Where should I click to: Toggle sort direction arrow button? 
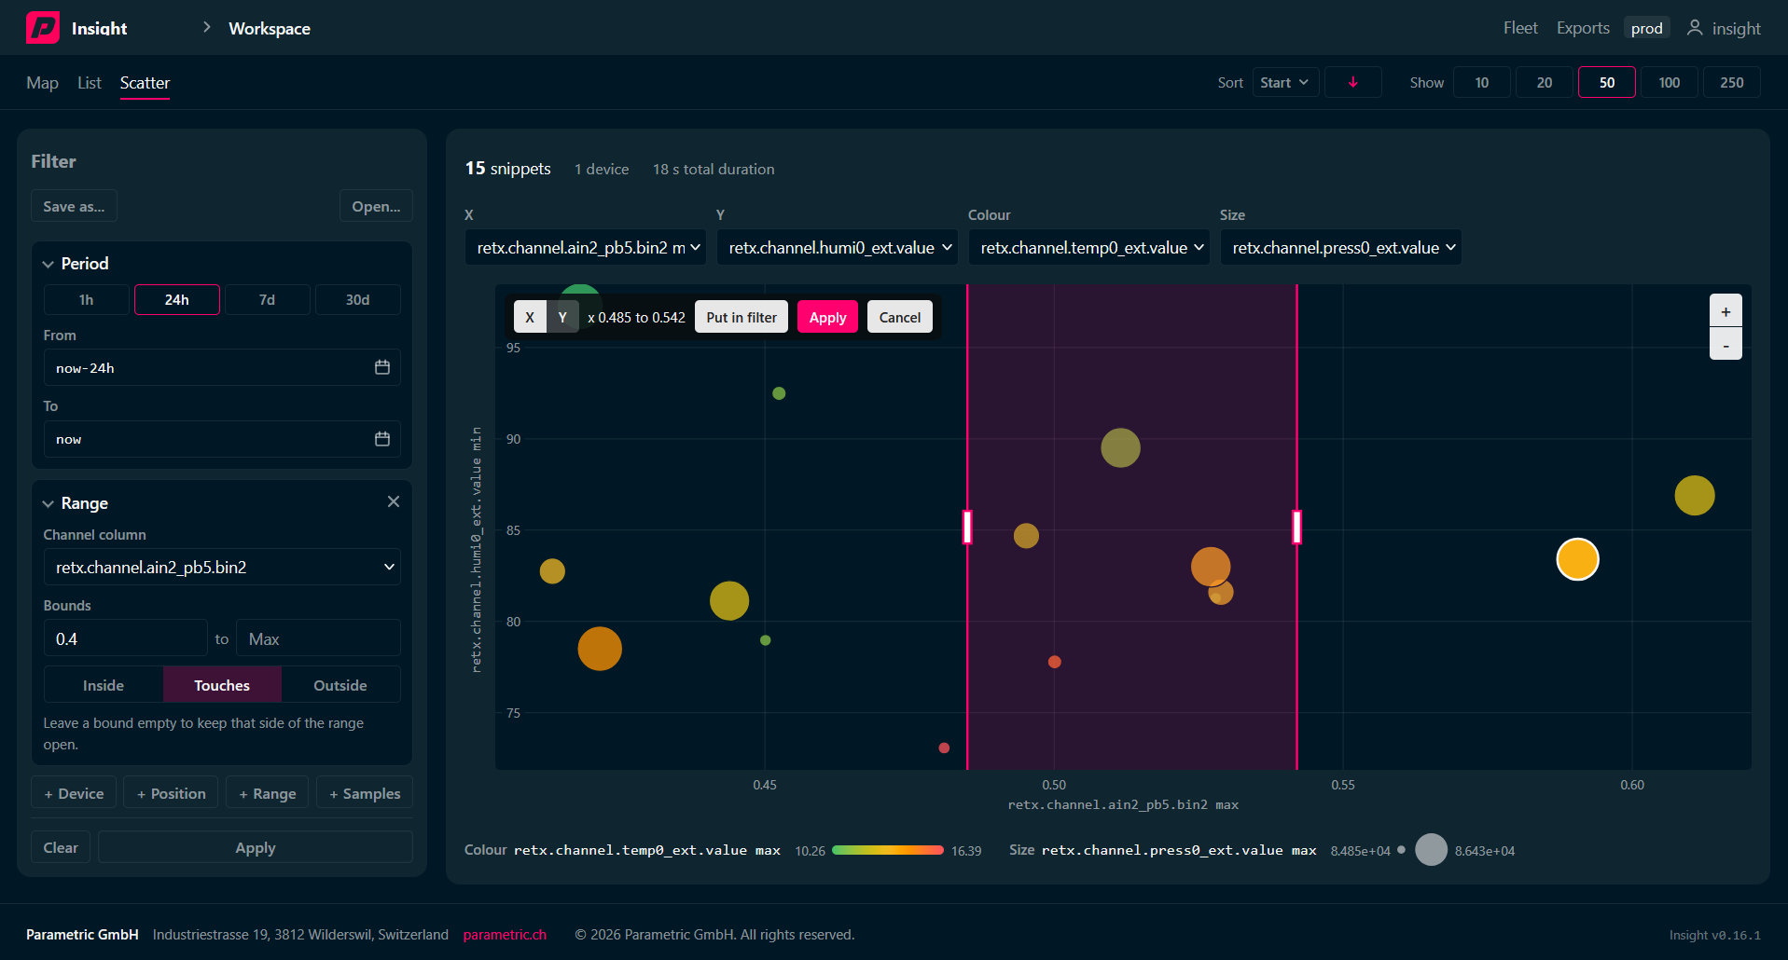[x=1352, y=83]
